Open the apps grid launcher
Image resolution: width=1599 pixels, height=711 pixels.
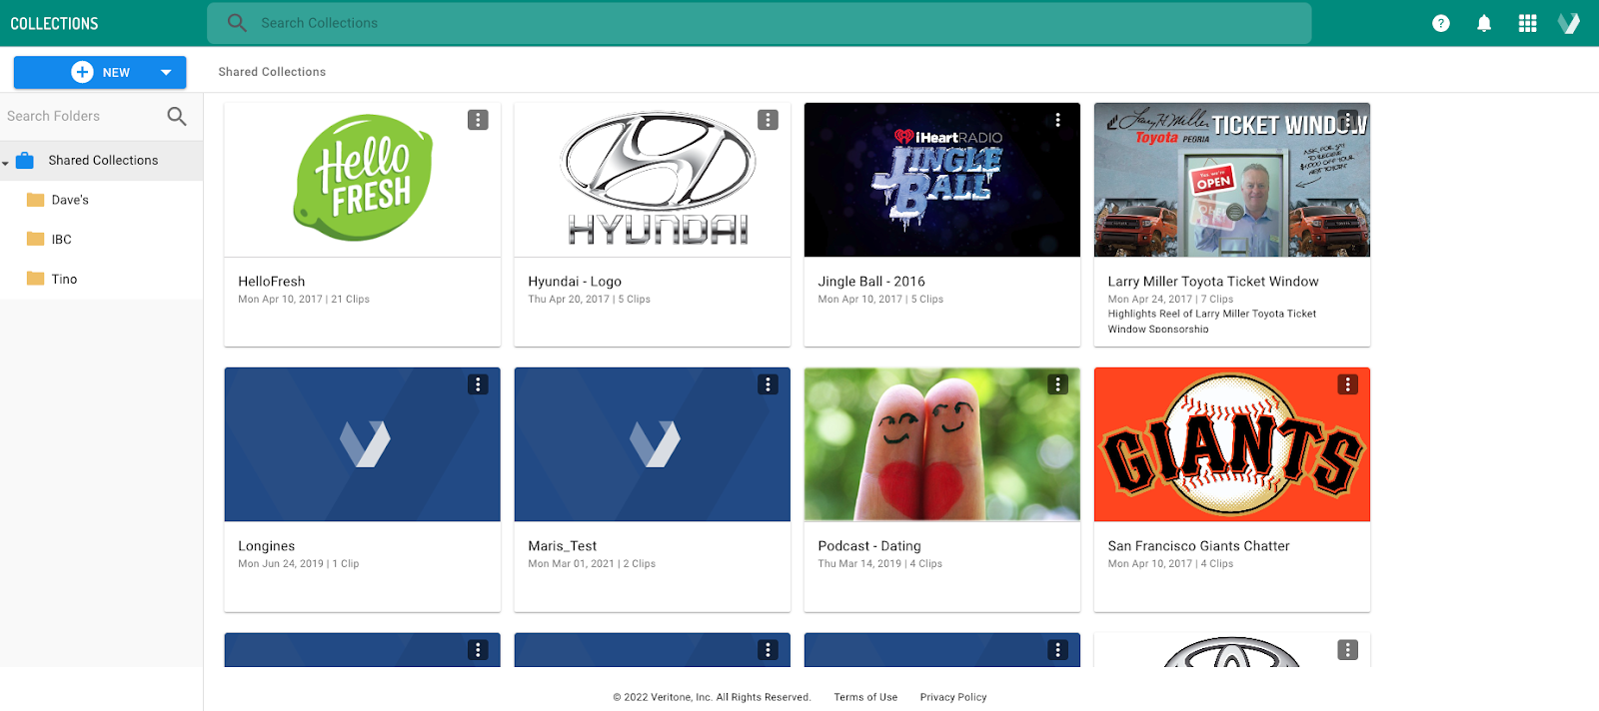point(1527,23)
